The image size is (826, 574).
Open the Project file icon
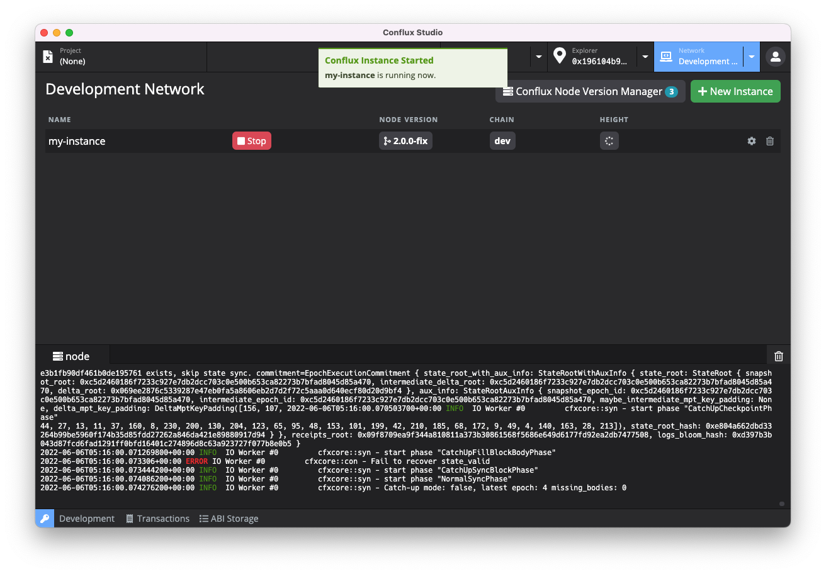pyautogui.click(x=48, y=57)
